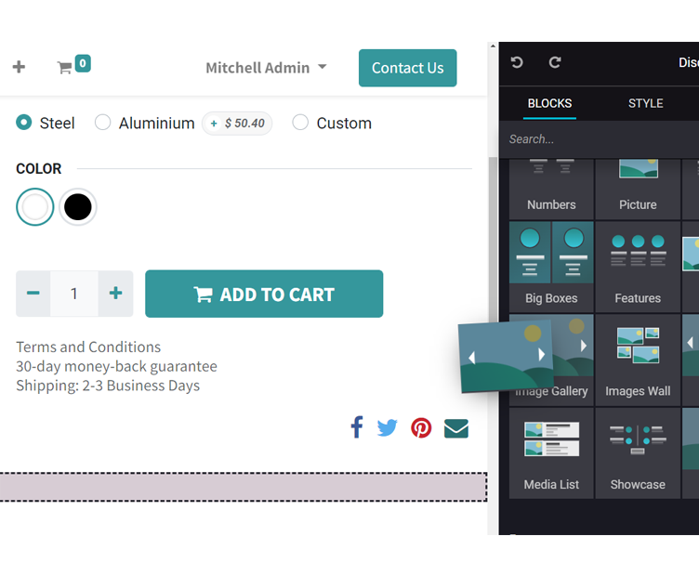Share product via Facebook icon
This screenshot has width=699, height=576.
356,427
